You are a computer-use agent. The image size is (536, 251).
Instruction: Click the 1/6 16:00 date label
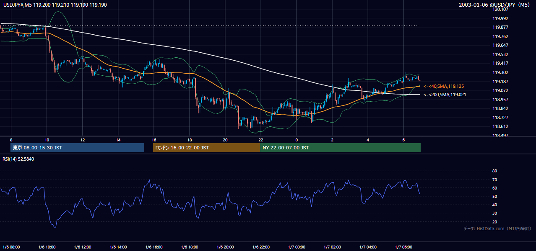(154, 247)
